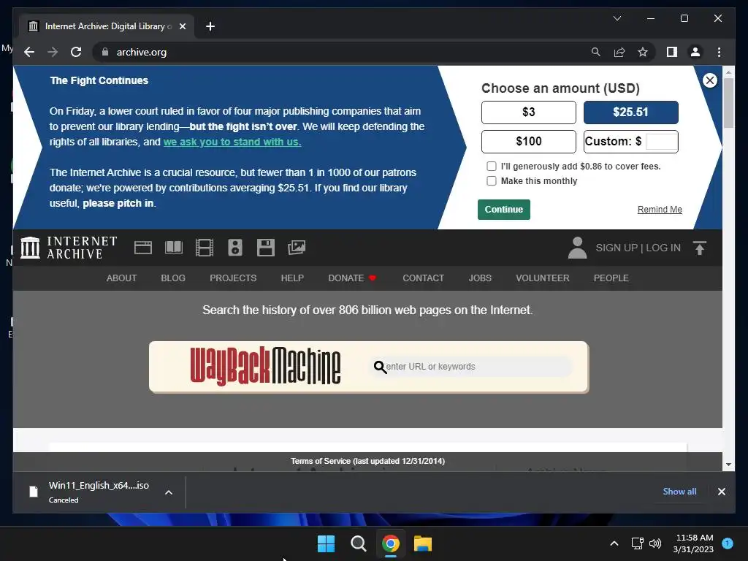The image size is (748, 561).
Task: Open the PROJECTS menu item
Action: coord(233,278)
